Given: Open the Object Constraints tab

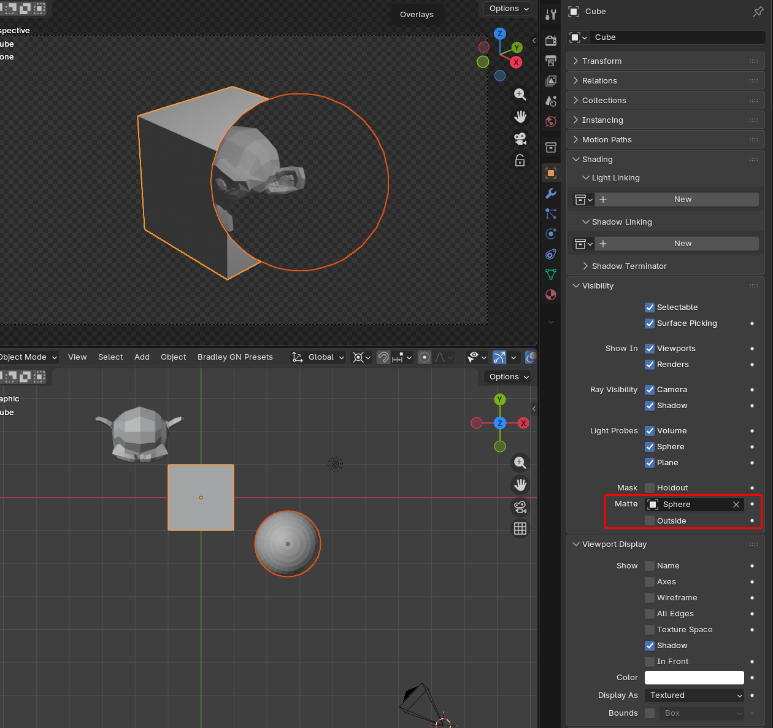Looking at the screenshot, I should coord(551,254).
